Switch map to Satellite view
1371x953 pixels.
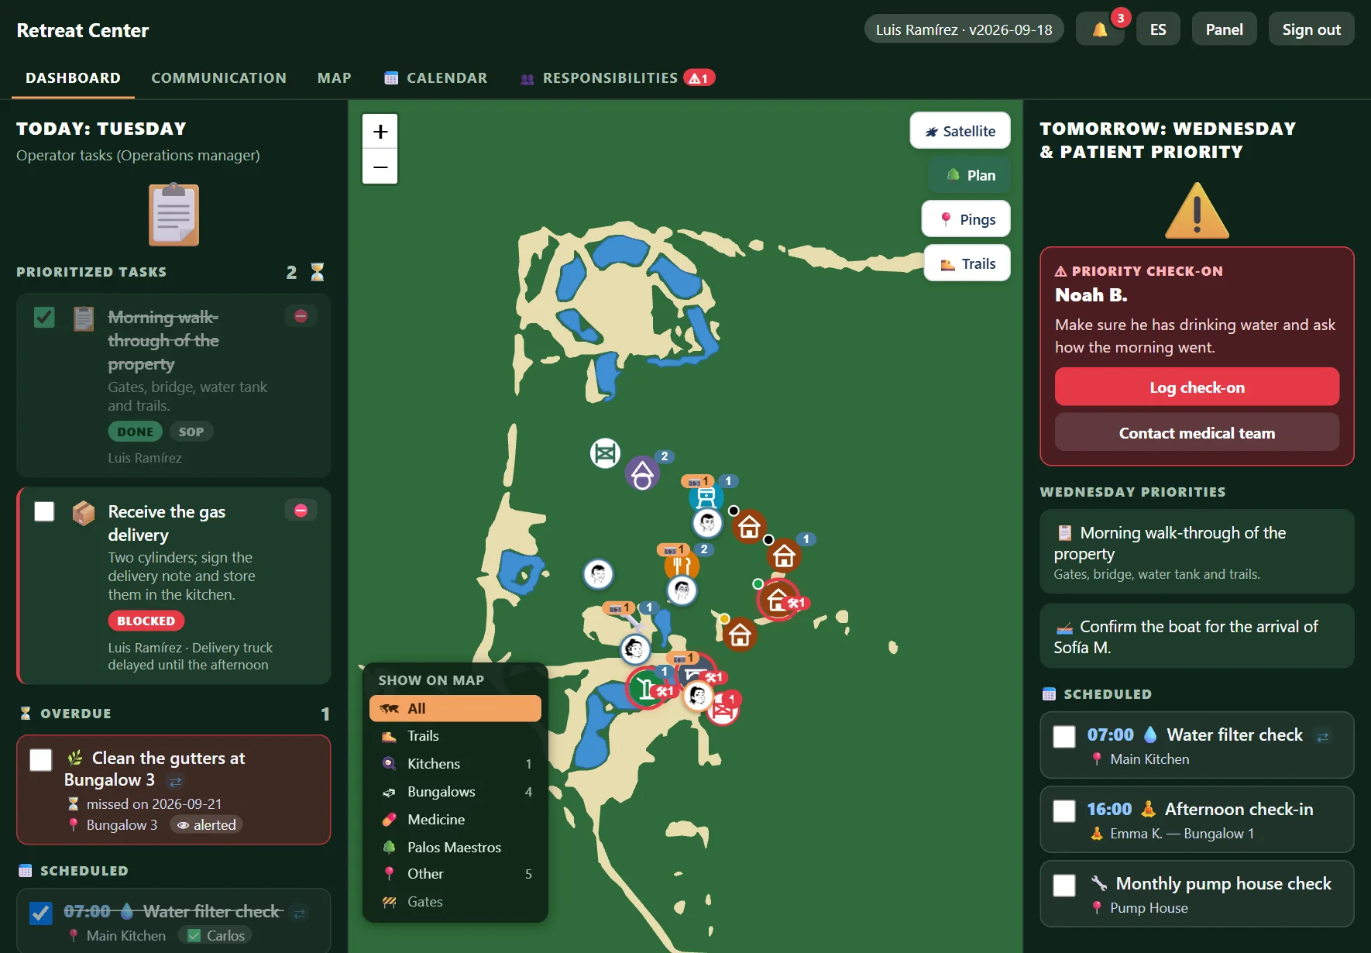coord(960,131)
